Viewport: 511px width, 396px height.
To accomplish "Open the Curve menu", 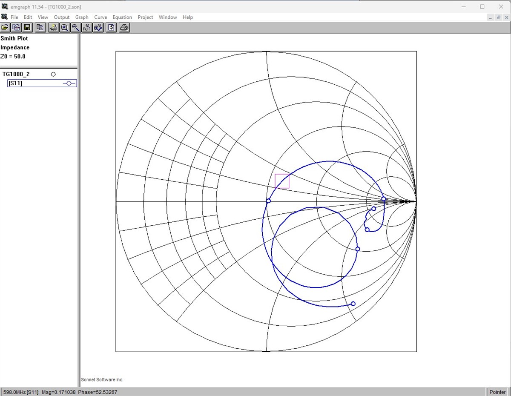I will pos(100,17).
